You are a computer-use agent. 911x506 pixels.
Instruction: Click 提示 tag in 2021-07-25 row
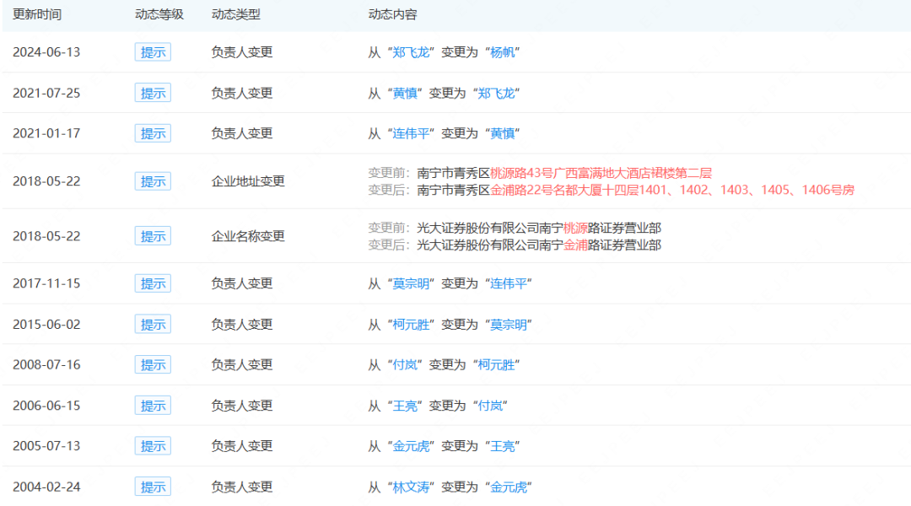(x=153, y=93)
